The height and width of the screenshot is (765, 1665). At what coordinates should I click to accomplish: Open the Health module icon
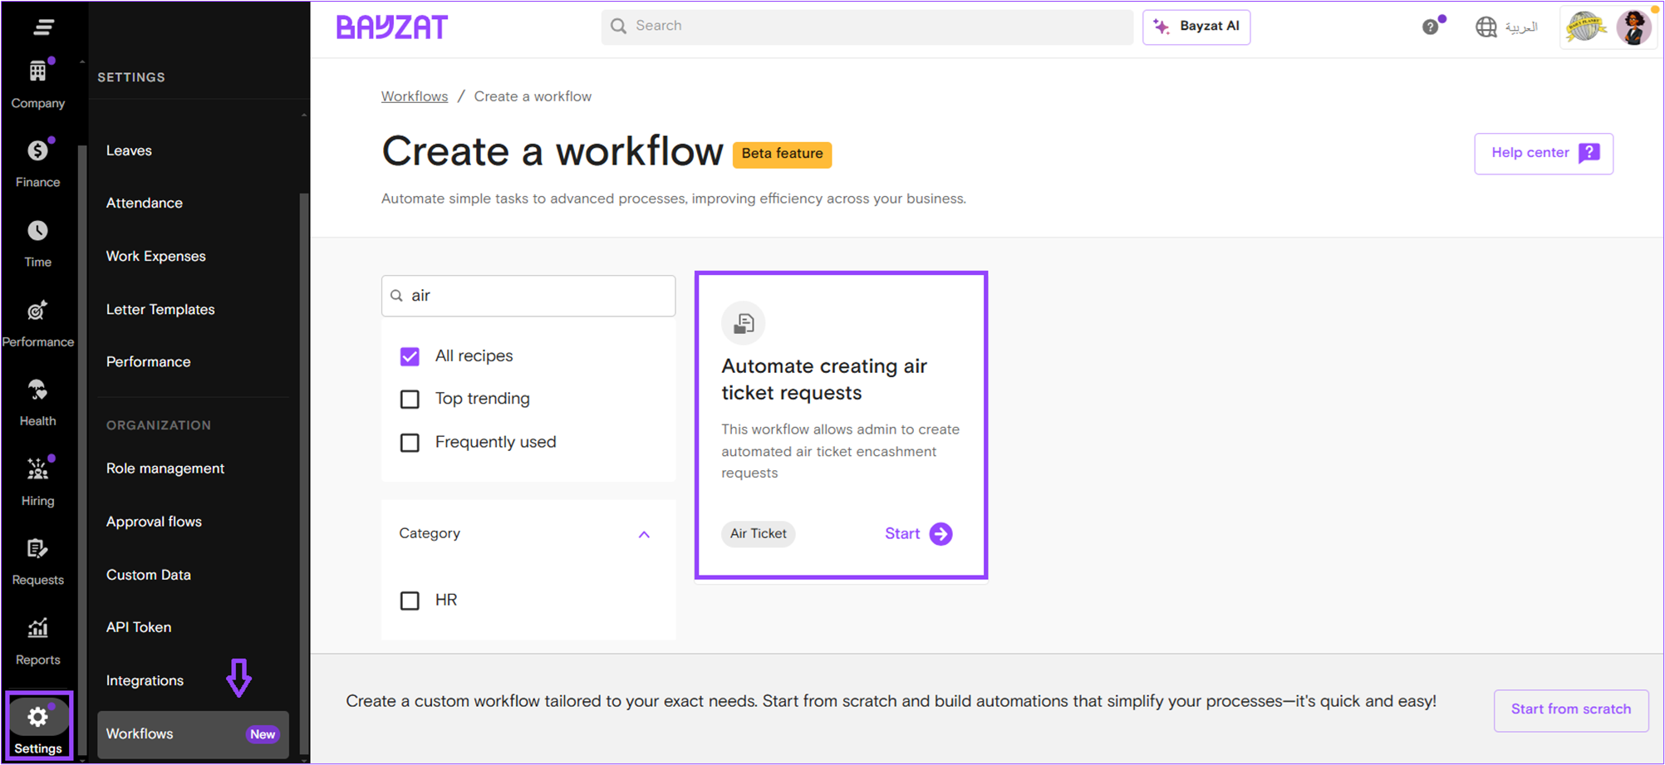pyautogui.click(x=37, y=391)
